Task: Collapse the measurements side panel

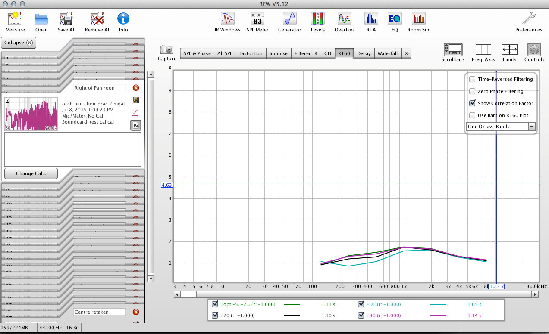Action: coord(19,43)
